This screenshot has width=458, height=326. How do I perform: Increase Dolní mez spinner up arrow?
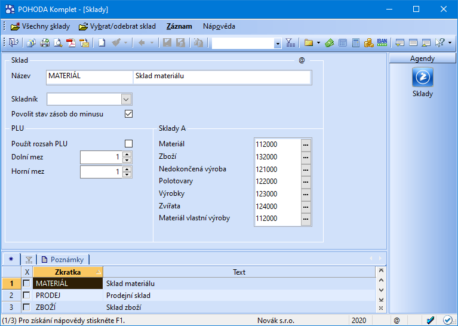pyautogui.click(x=127, y=154)
